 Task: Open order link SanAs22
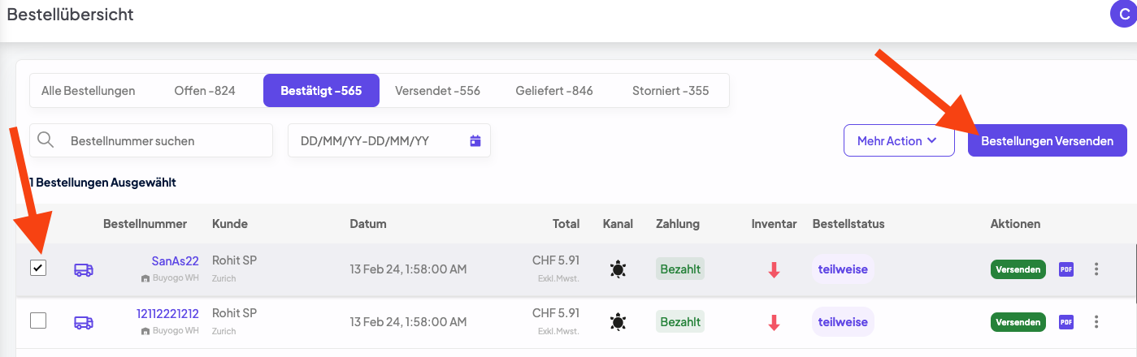[175, 260]
